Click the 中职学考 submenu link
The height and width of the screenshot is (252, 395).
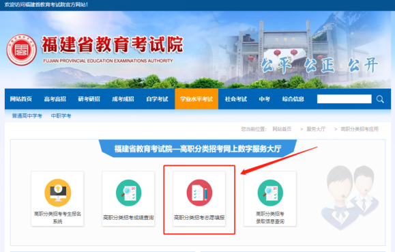[61, 116]
